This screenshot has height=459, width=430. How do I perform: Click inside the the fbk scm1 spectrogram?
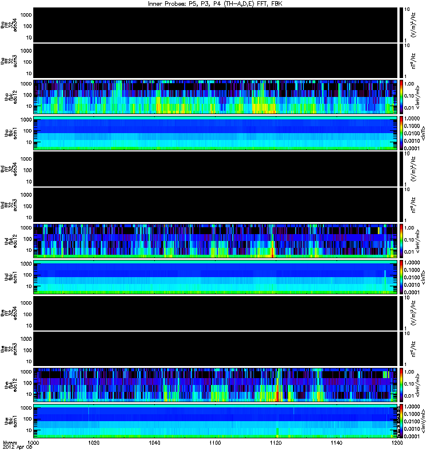point(216,421)
